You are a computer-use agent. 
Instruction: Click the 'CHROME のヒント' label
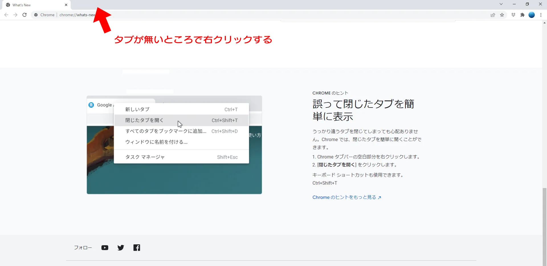(330, 93)
